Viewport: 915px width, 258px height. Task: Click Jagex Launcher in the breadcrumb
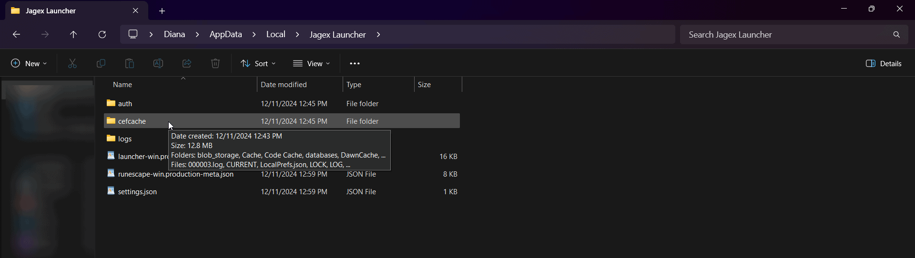tap(338, 34)
